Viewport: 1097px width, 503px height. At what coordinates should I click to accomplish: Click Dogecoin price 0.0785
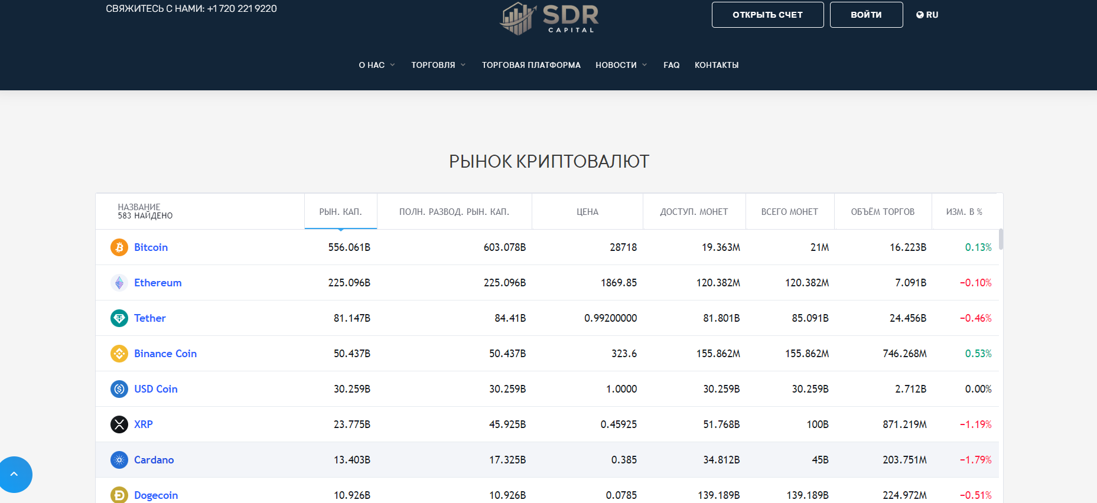621,495
